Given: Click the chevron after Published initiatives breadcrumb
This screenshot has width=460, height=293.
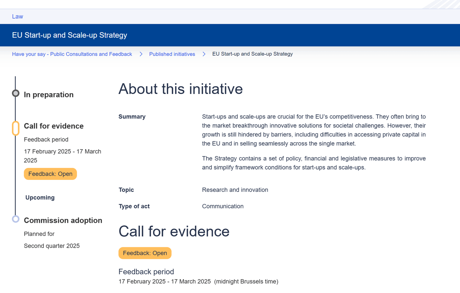Looking at the screenshot, I should point(204,54).
